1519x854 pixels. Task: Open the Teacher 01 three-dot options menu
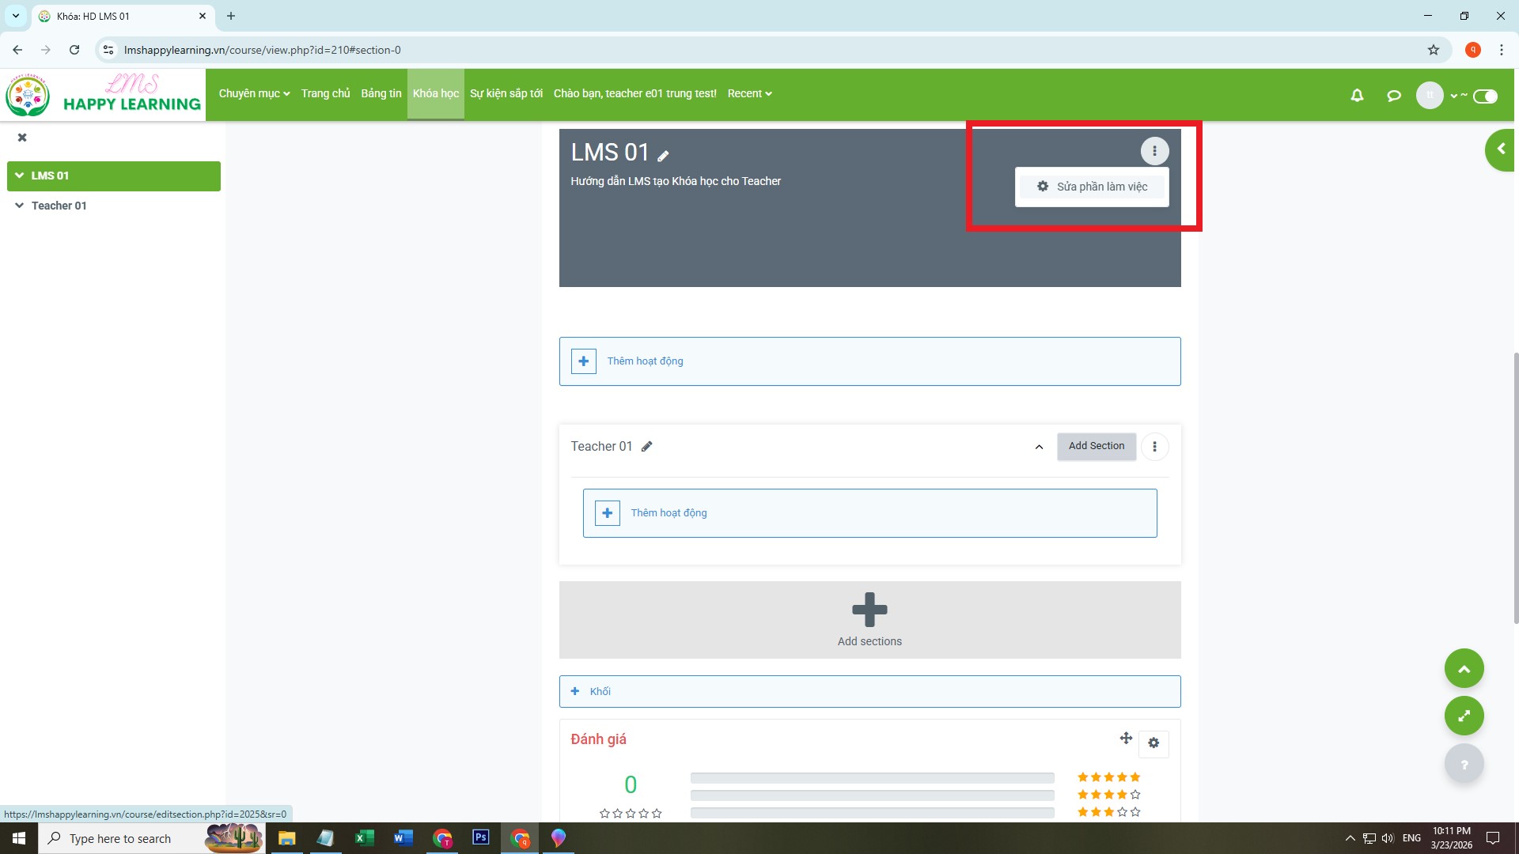(1154, 447)
